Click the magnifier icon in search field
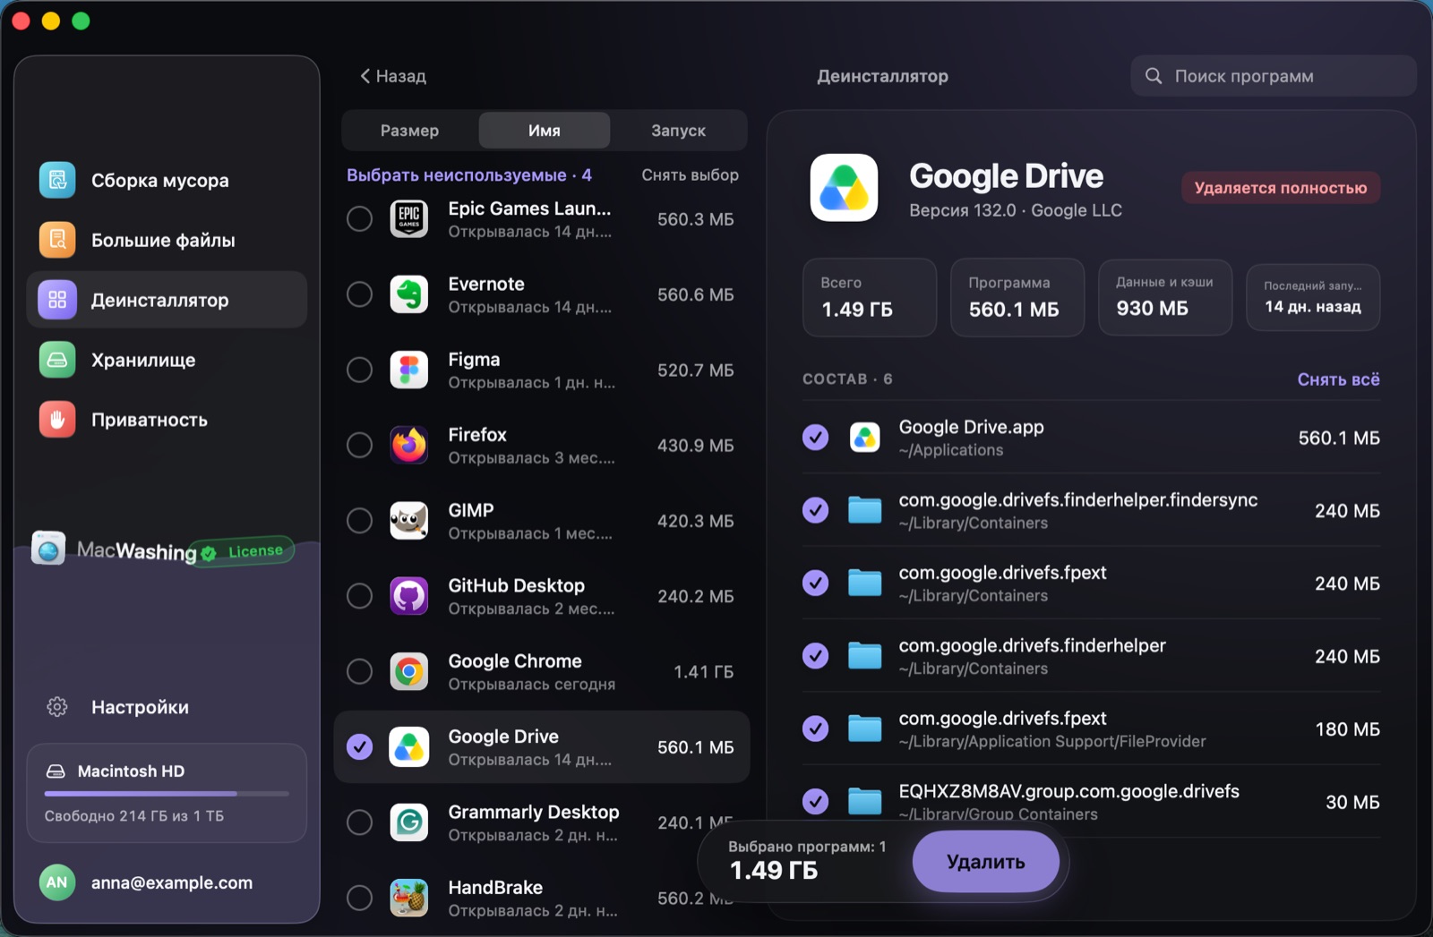 1154,76
